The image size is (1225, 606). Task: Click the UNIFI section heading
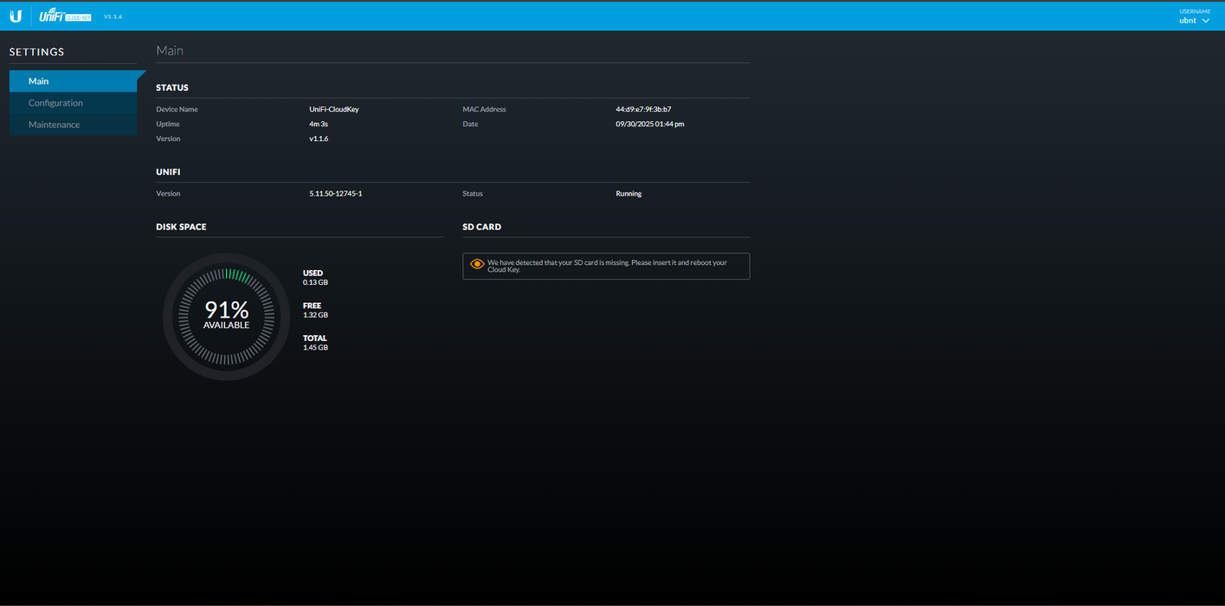(168, 171)
